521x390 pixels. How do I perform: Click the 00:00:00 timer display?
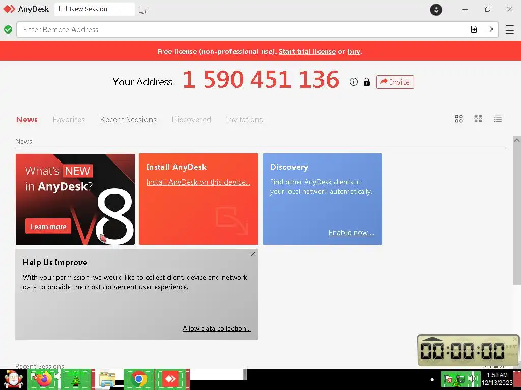click(462, 350)
